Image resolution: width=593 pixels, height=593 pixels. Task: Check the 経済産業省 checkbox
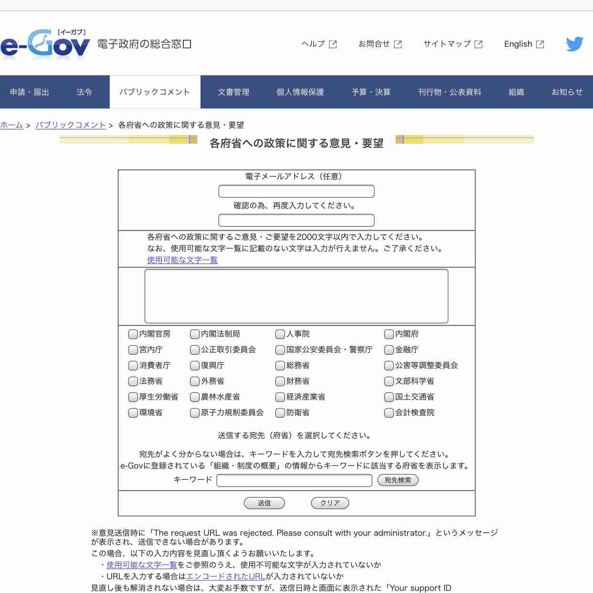[280, 397]
